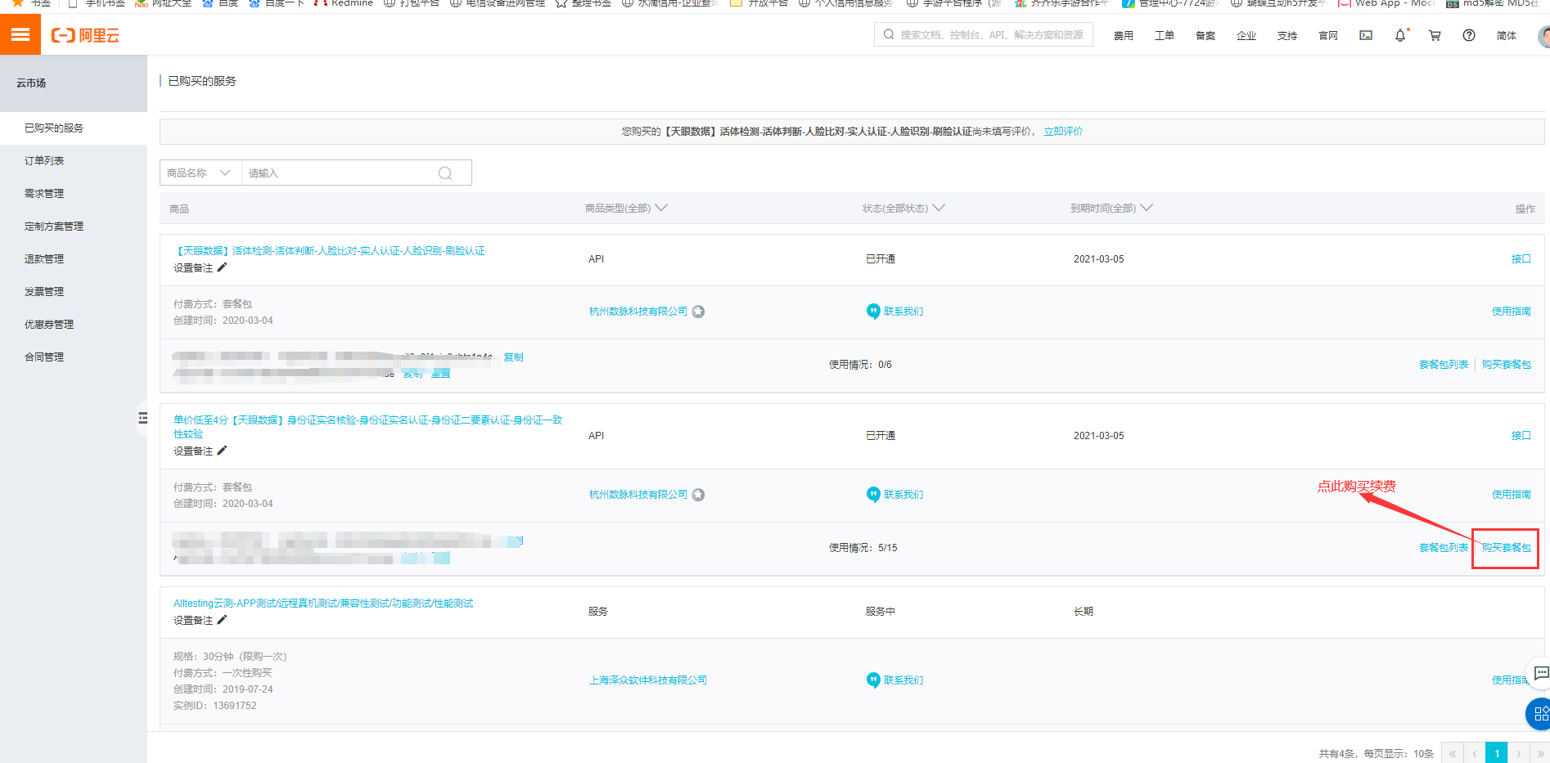Open vendor 上海泽众软件科技有限公司 link
The width and height of the screenshot is (1550, 763).
pyautogui.click(x=648, y=680)
